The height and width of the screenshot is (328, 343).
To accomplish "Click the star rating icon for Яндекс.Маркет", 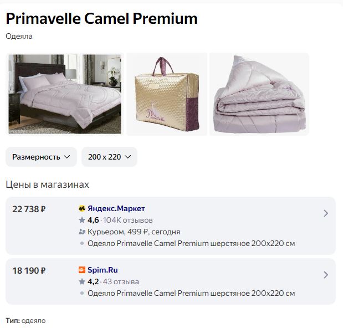I will pos(82,221).
